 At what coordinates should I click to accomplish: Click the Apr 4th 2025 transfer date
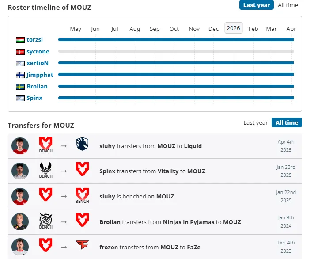tap(286, 146)
